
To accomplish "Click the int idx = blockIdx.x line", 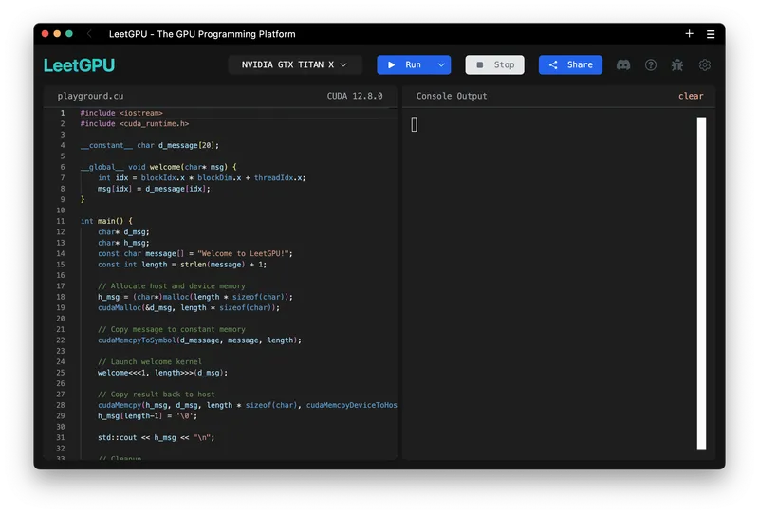I will coord(202,178).
